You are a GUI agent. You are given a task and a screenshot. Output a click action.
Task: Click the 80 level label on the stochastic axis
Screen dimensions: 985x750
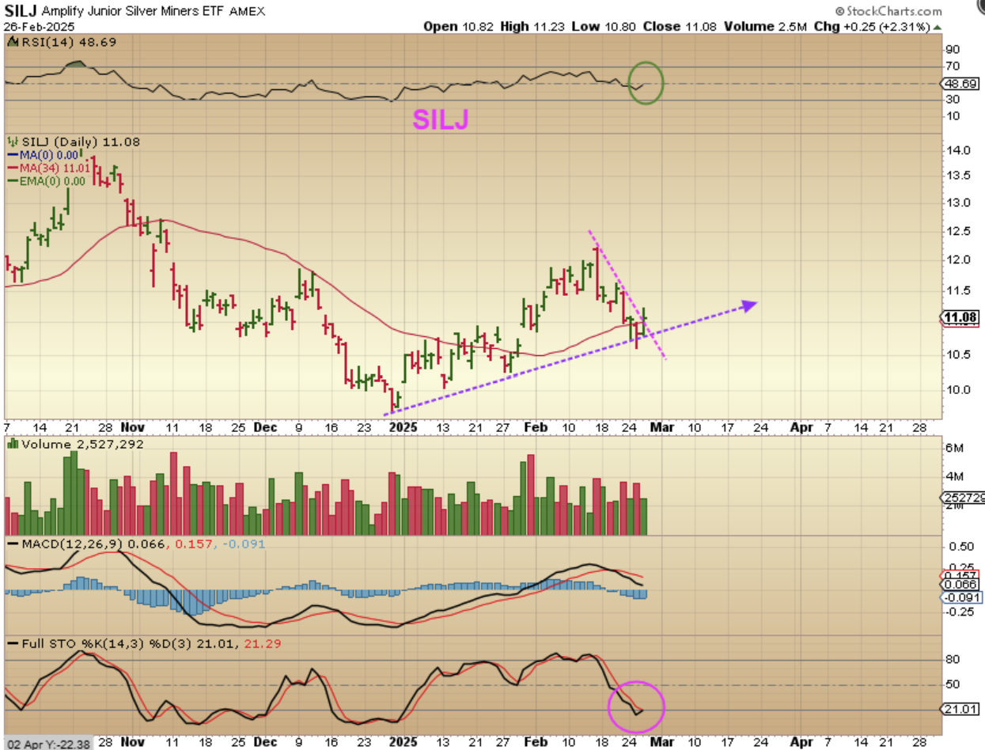(x=954, y=661)
